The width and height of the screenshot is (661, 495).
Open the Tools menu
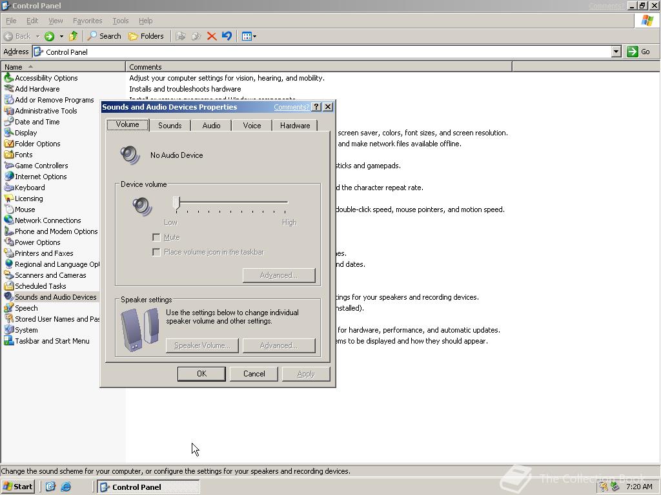point(121,21)
